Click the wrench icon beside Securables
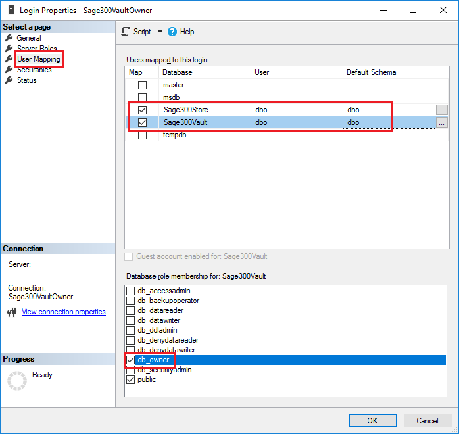Image resolution: width=459 pixels, height=434 pixels. (x=9, y=69)
